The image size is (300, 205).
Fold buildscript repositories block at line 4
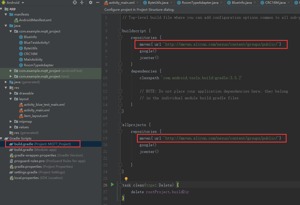[120, 37]
